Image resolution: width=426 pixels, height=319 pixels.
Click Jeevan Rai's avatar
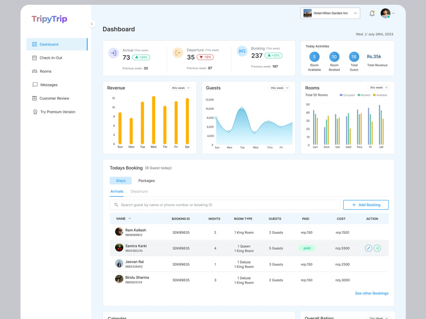click(119, 263)
